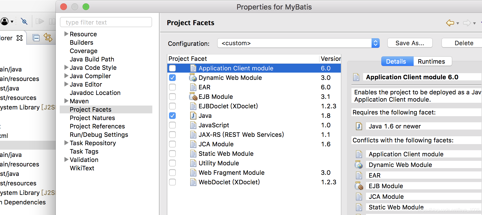Select Project Facets in the properties tree

(x=106, y=109)
